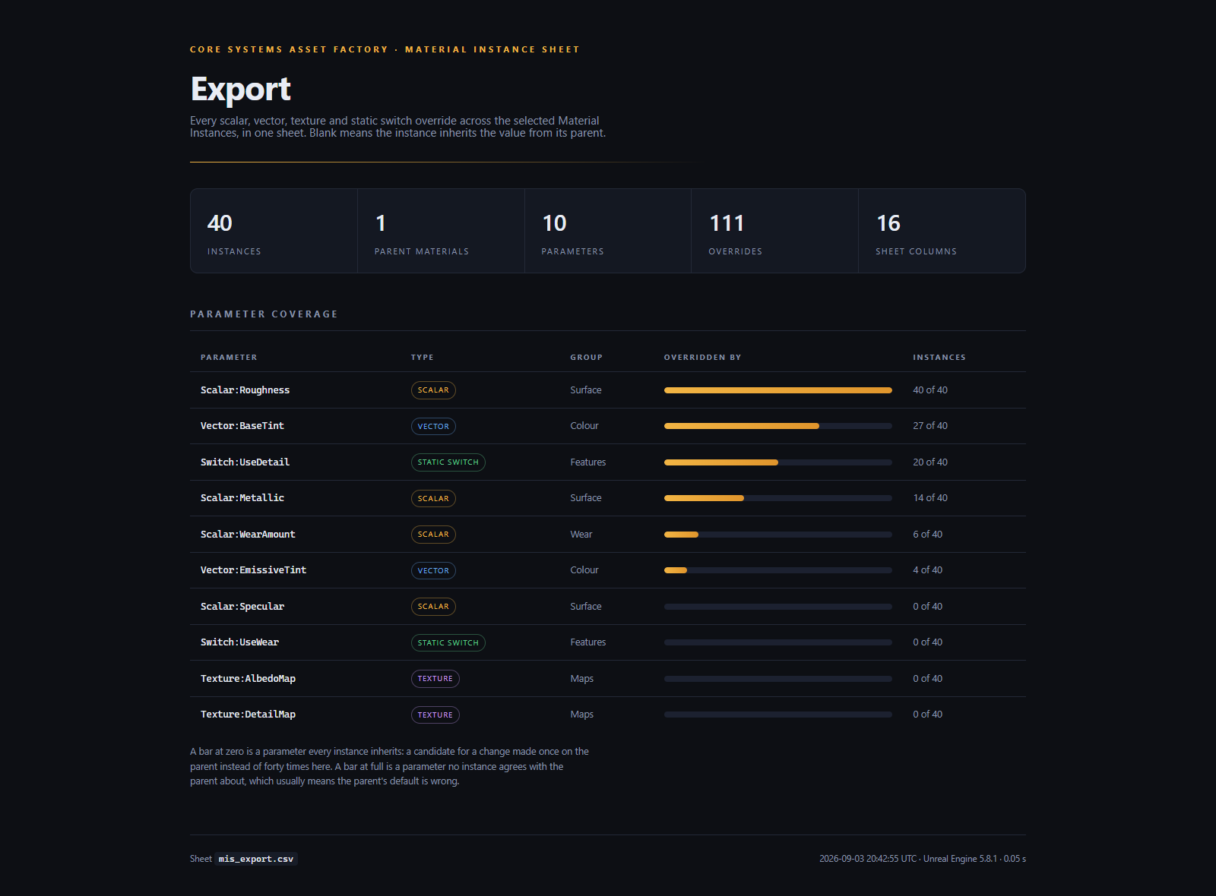Click the Vector:BaseTint override progress bar

(777, 426)
